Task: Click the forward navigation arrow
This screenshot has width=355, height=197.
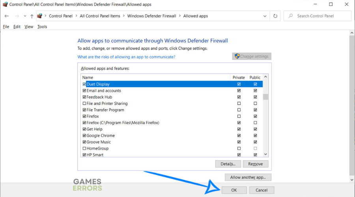Action: [x=17, y=16]
